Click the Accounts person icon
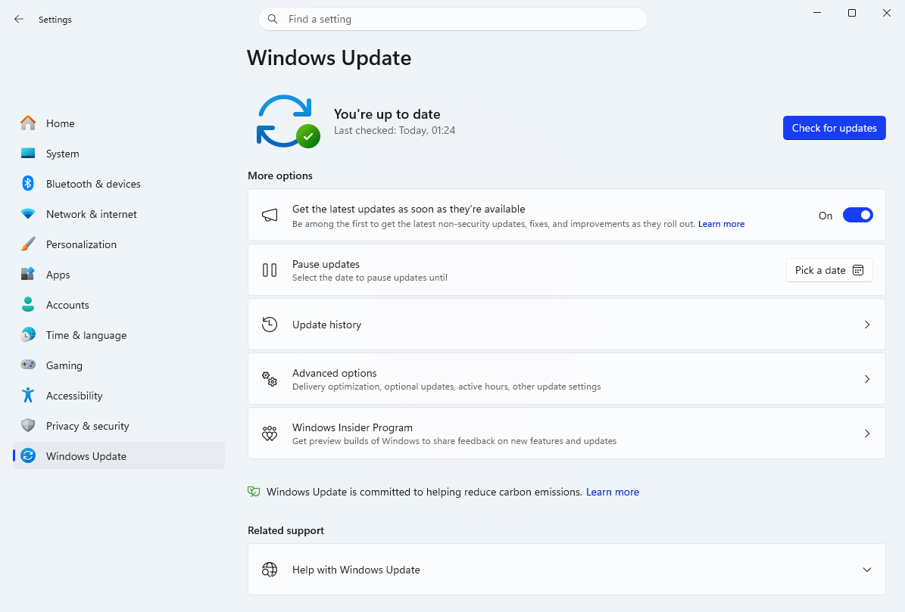 click(x=28, y=304)
